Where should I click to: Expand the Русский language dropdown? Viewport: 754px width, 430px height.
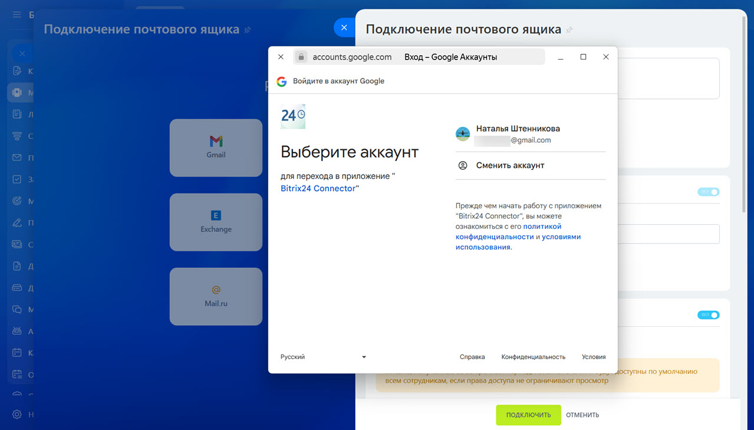(x=324, y=357)
